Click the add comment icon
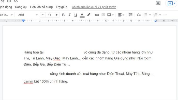178x100 pixels. tap(103, 15)
